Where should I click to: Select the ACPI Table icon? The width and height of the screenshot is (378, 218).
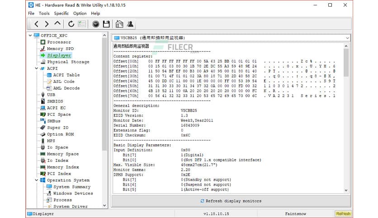49,75
